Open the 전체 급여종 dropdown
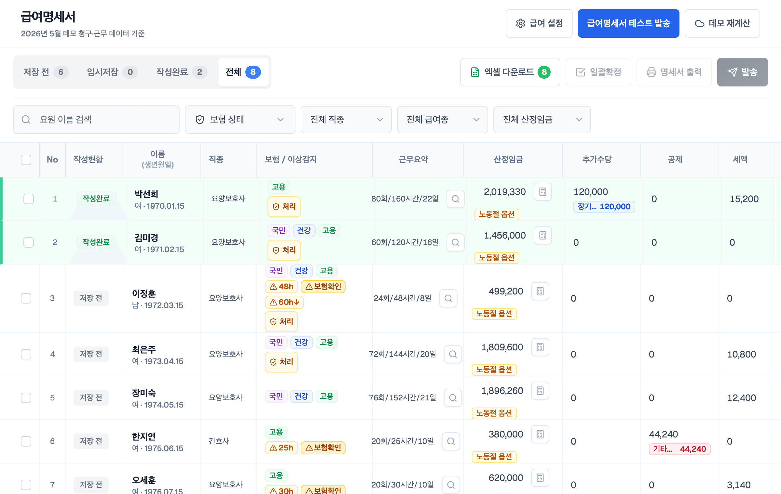Viewport: 781px width, 494px height. click(442, 120)
